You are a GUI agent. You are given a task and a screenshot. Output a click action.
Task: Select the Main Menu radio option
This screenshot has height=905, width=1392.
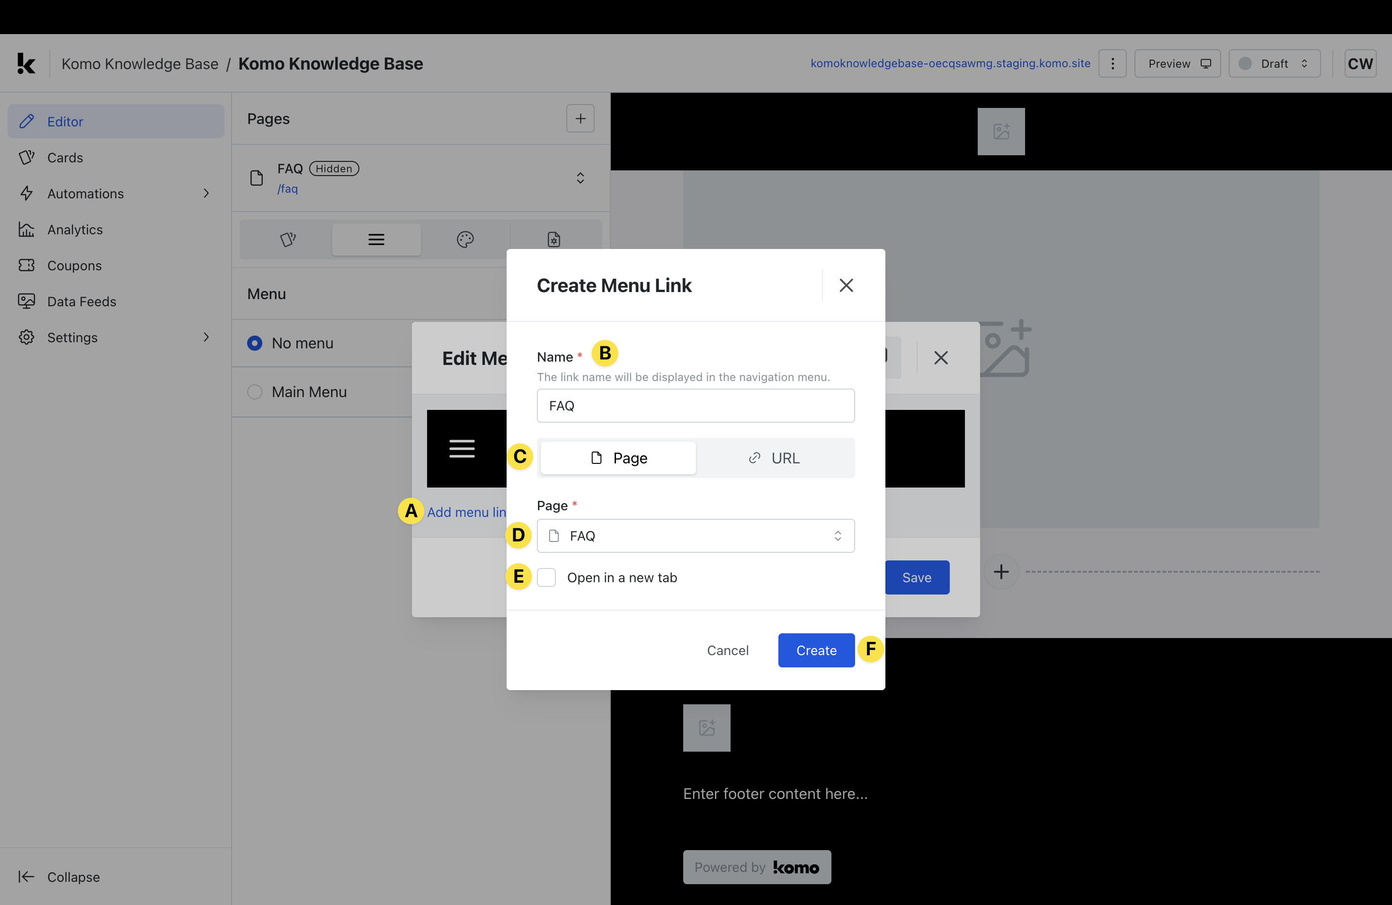coord(255,392)
